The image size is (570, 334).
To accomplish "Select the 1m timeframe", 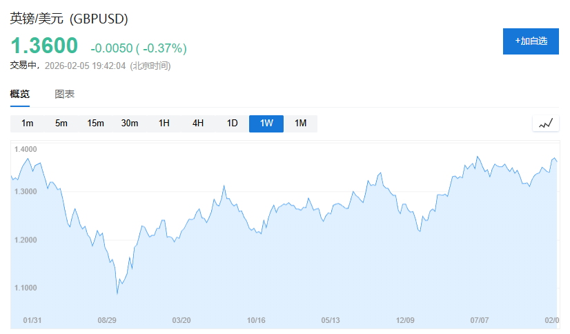I will (x=28, y=124).
